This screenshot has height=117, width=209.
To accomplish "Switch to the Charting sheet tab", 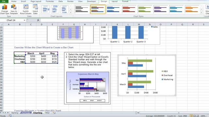I will (38, 113).
